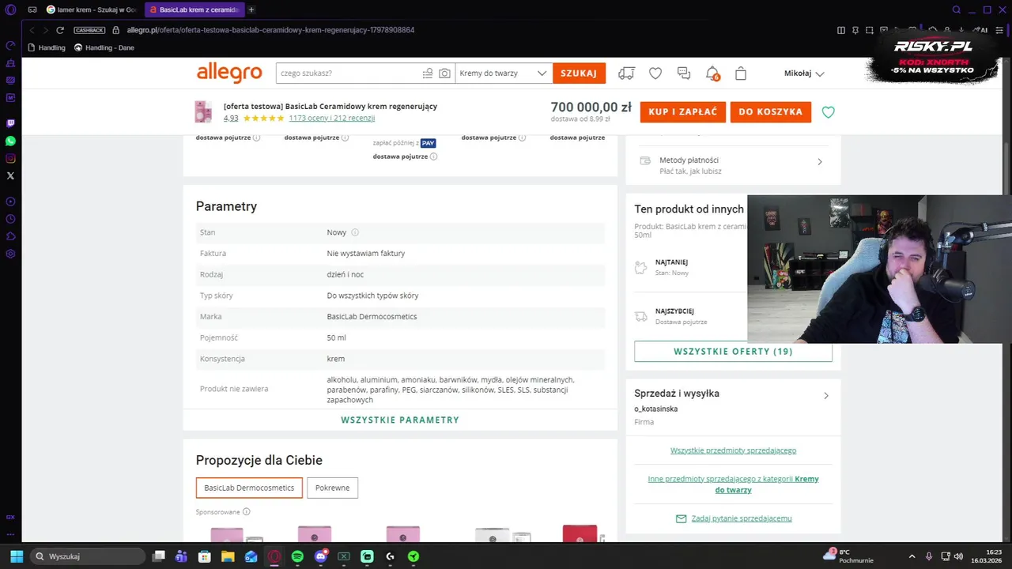Open X (Twitter) in Opera sidebar

[10, 175]
